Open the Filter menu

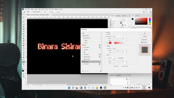coord(46,9)
